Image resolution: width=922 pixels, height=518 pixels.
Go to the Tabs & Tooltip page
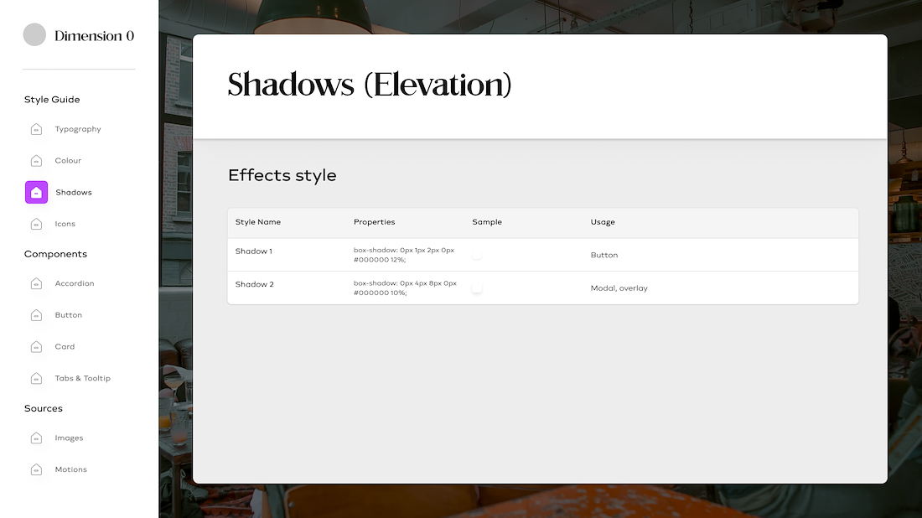pyautogui.click(x=82, y=378)
